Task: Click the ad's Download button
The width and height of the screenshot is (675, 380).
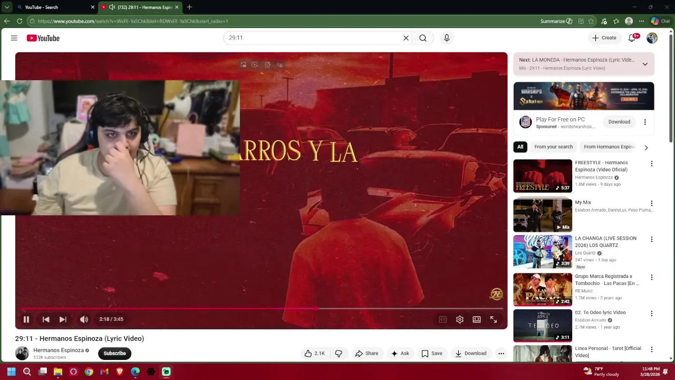Action: [x=619, y=122]
